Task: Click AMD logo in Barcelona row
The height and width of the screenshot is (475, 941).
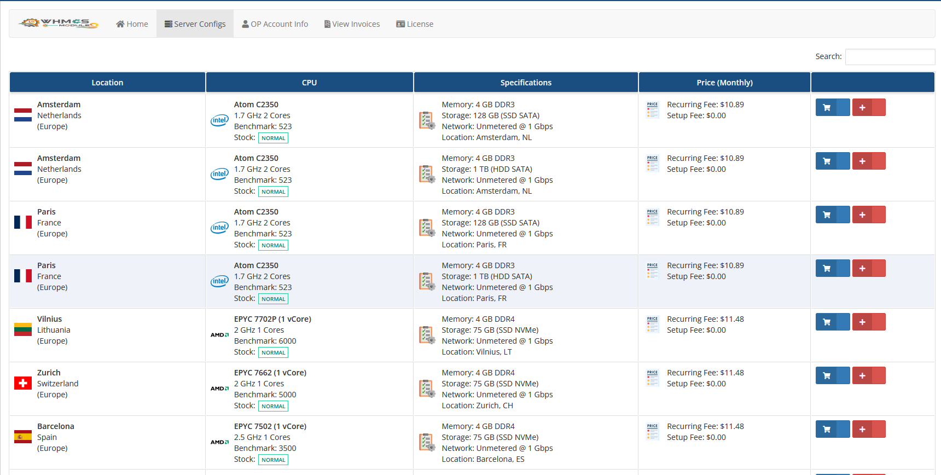Action: pos(219,442)
